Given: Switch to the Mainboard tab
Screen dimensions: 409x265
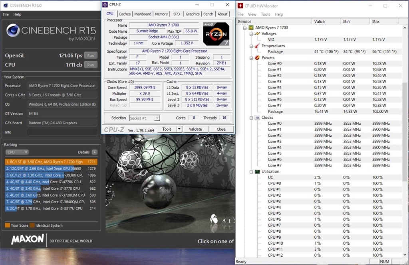Looking at the screenshot, I should pos(143,14).
